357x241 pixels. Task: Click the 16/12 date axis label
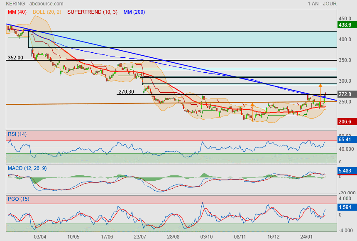pos(273,236)
